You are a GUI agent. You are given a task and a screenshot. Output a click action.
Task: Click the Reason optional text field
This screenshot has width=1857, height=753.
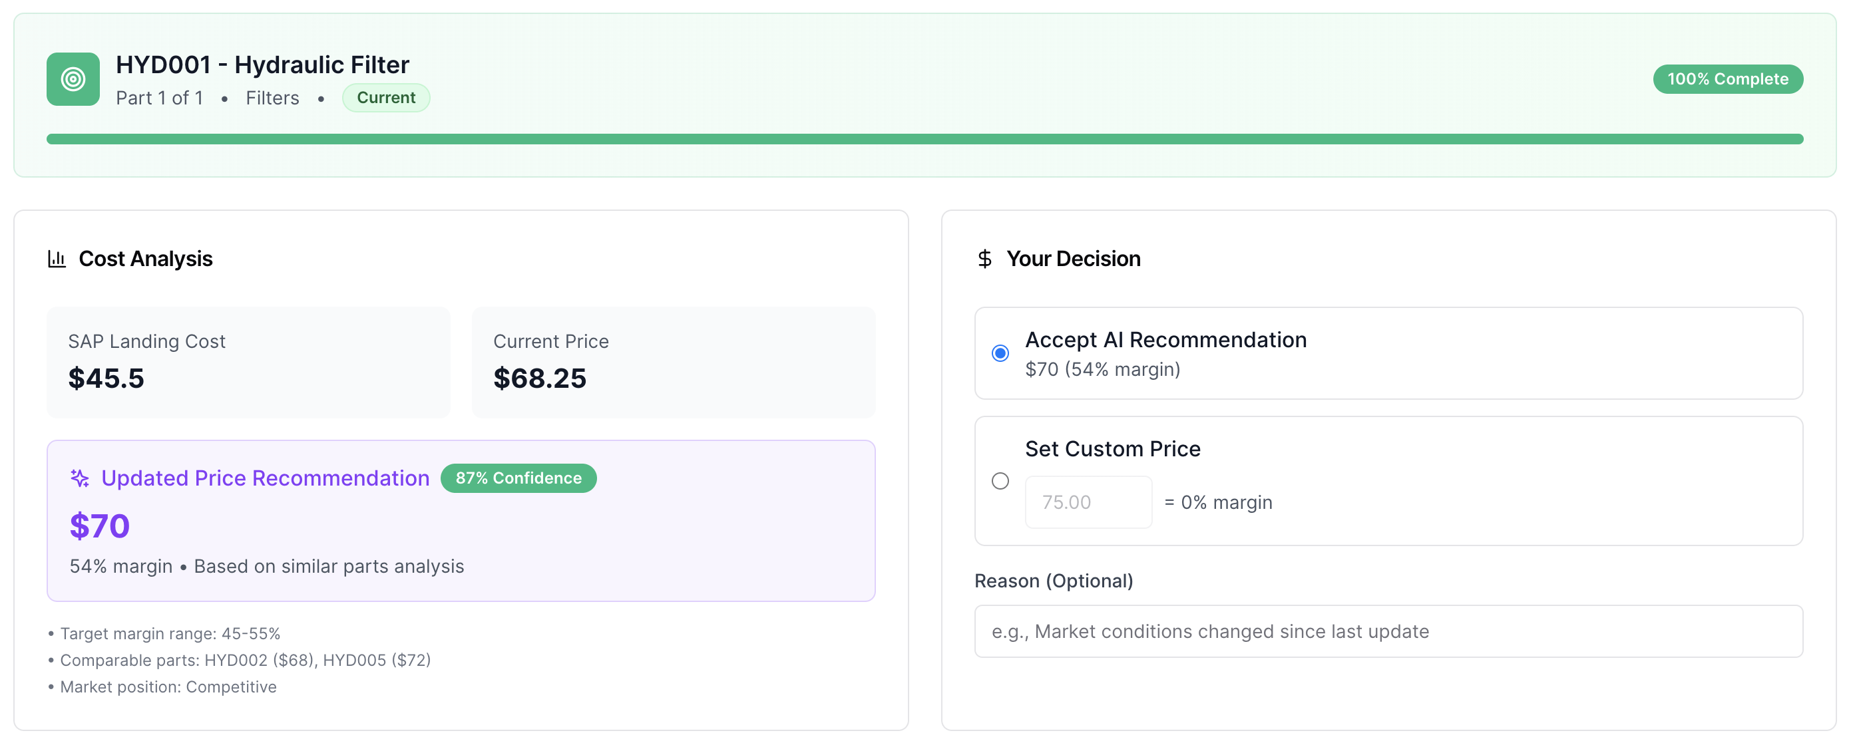1388,631
